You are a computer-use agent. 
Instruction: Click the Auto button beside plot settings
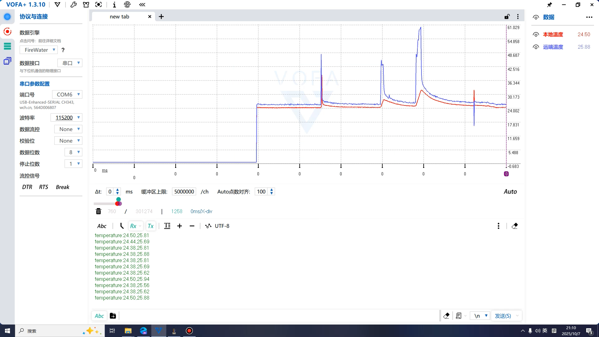point(510,192)
